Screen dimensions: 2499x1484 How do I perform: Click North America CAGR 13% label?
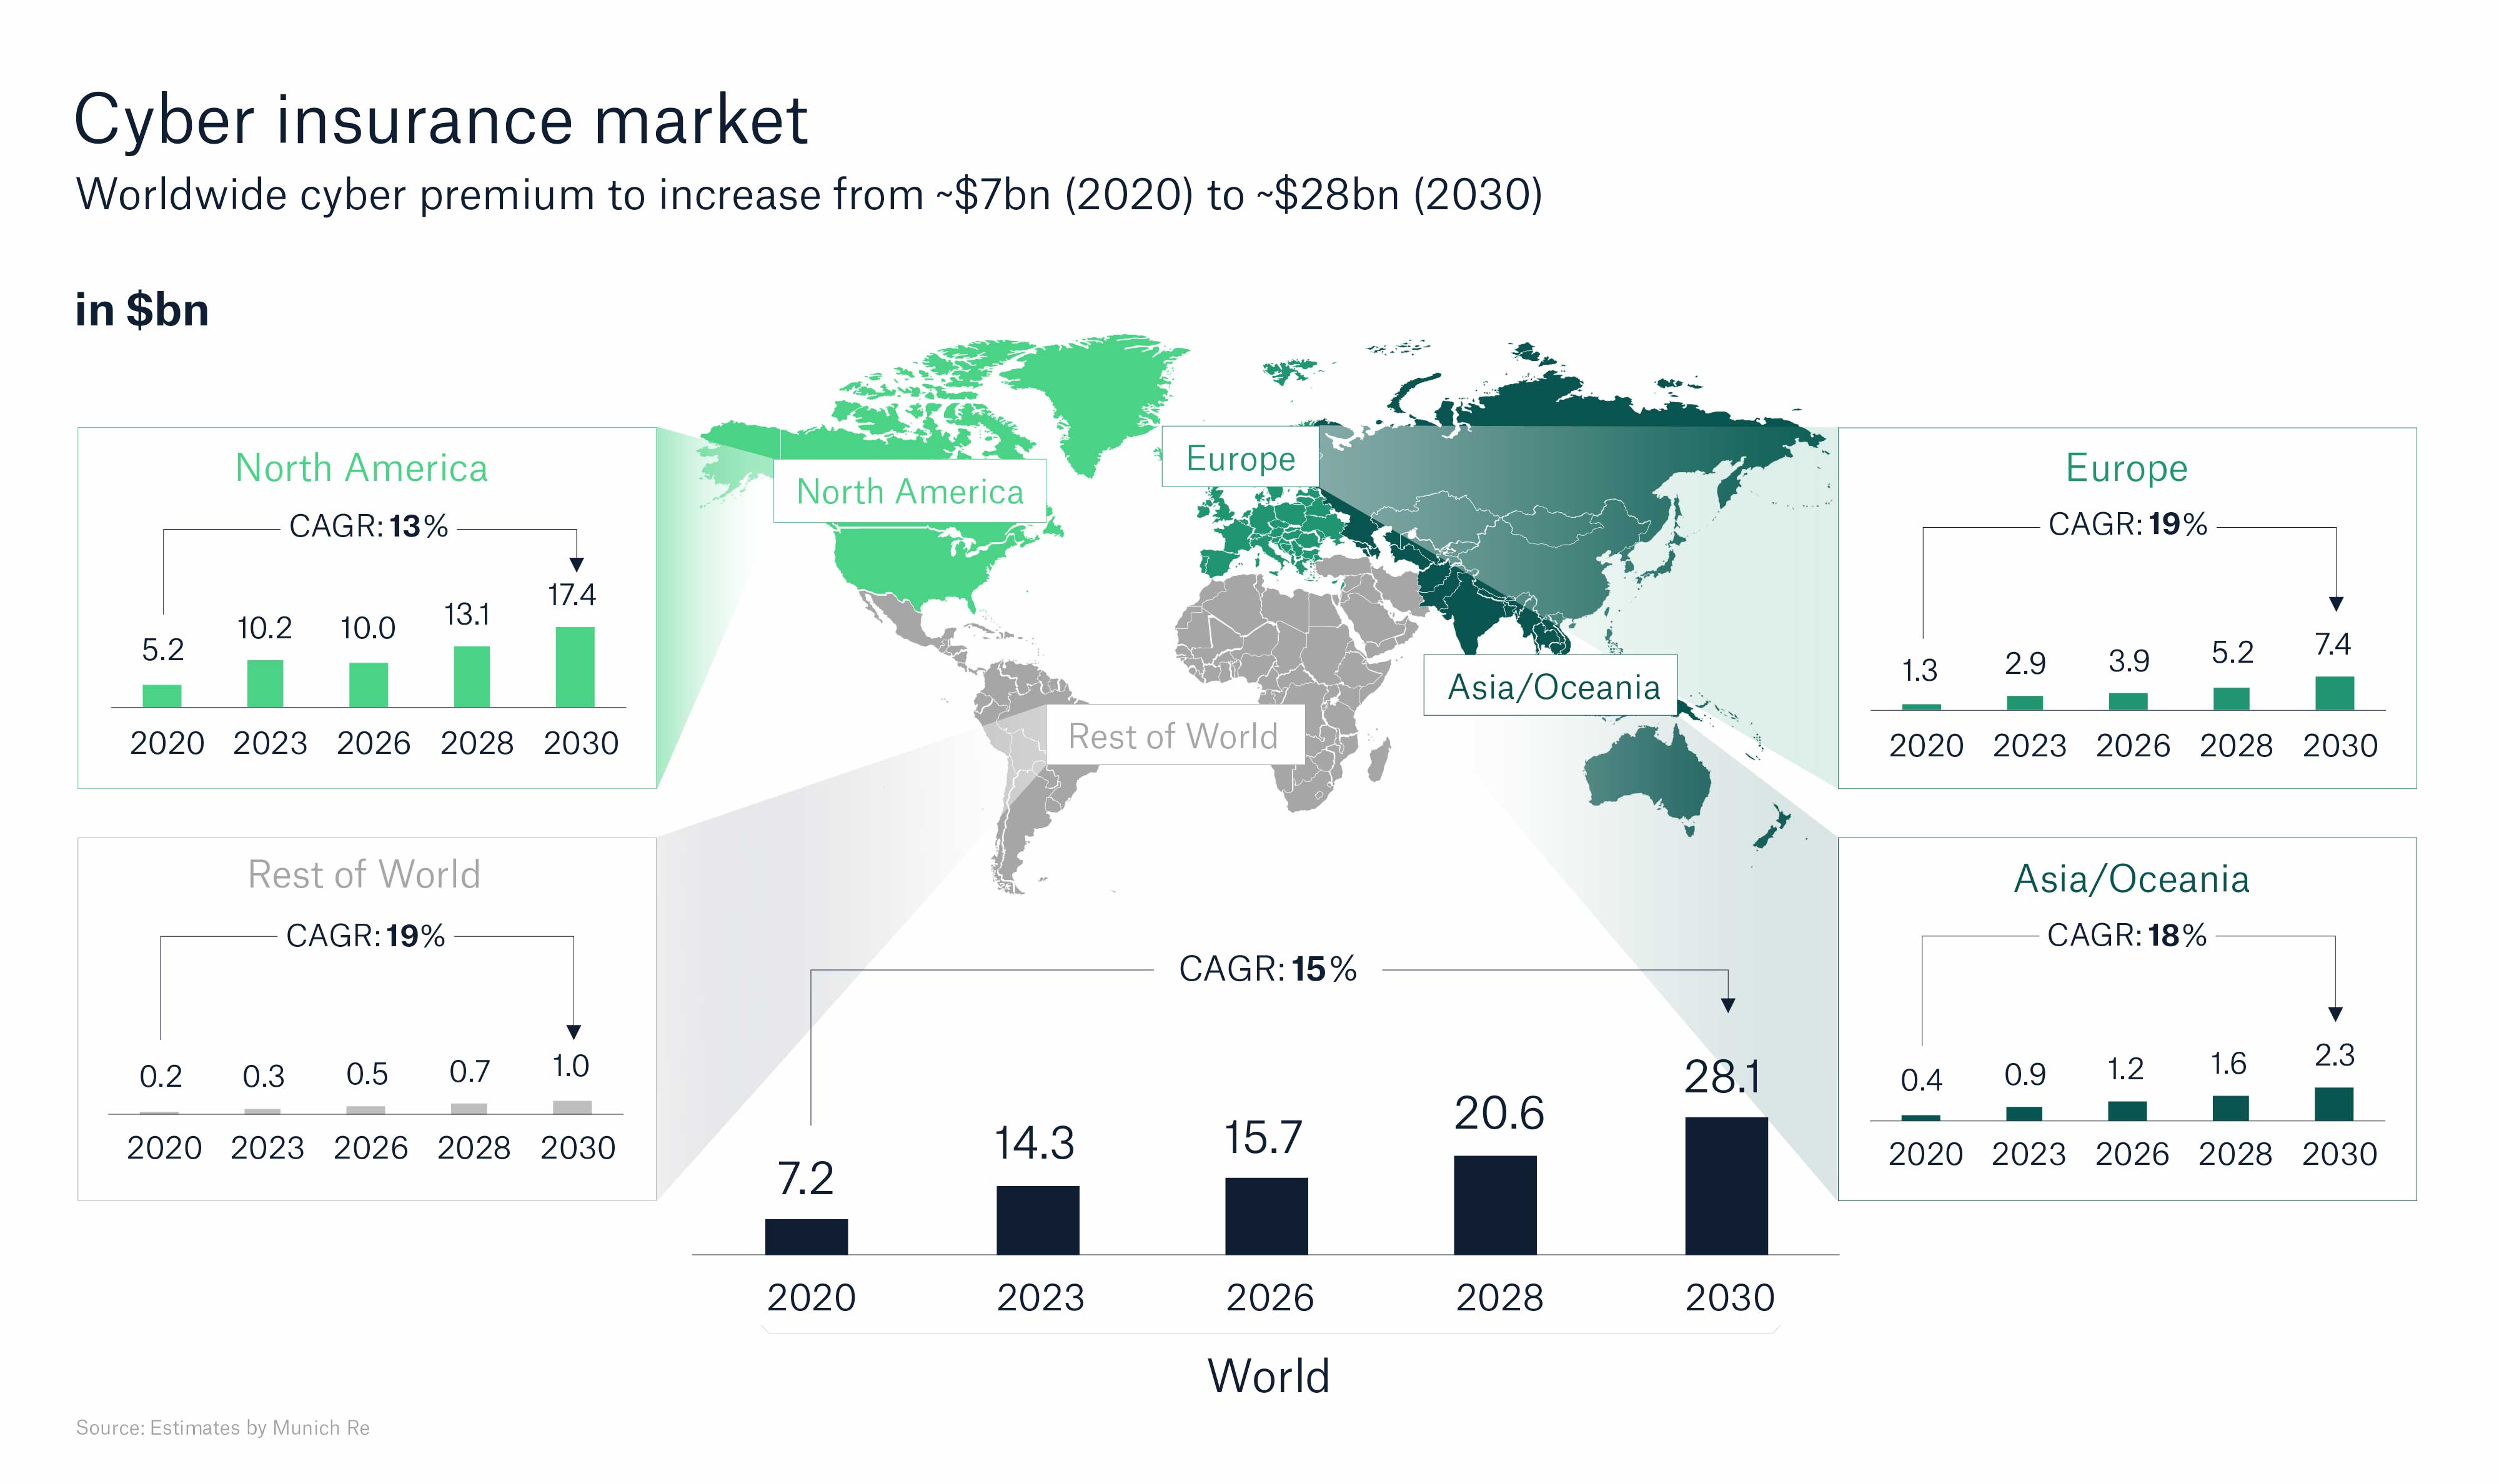(x=368, y=526)
